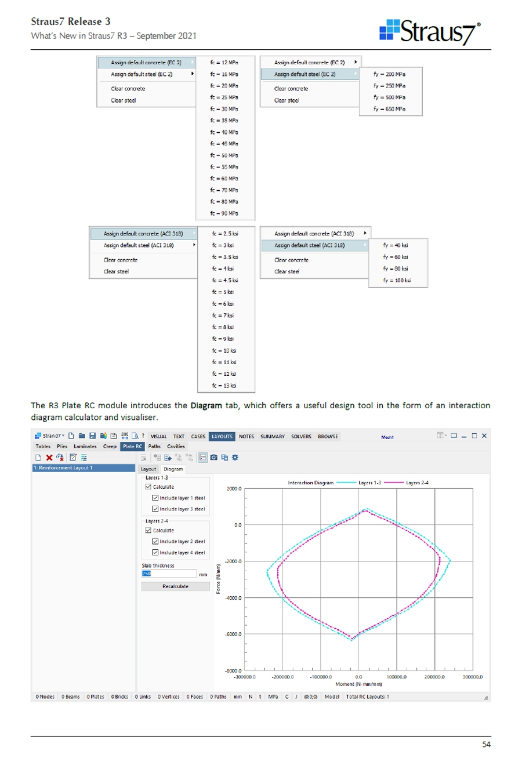
Task: Open the SOLVERS ribbon tab
Action: click(301, 437)
